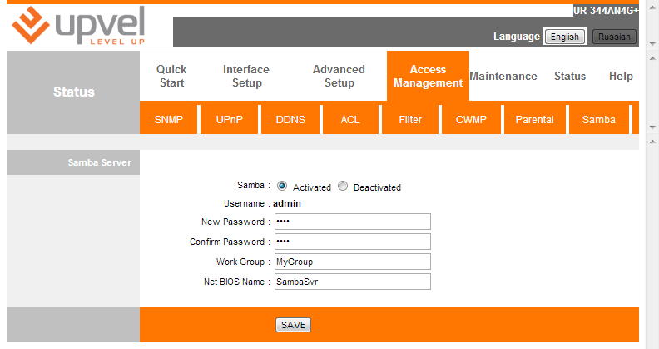The image size is (659, 349).
Task: Click the SAVE button
Action: (293, 325)
